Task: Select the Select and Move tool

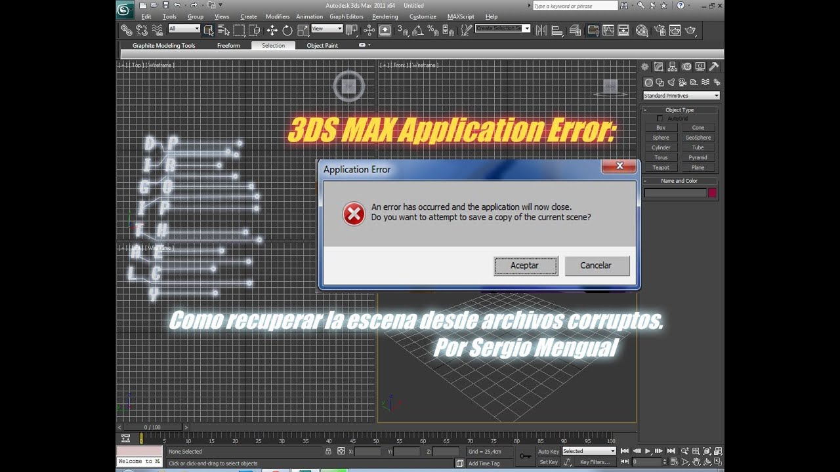Action: click(272, 30)
